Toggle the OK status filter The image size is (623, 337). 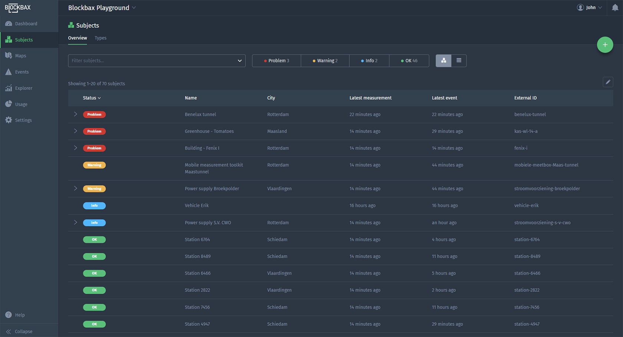point(409,61)
